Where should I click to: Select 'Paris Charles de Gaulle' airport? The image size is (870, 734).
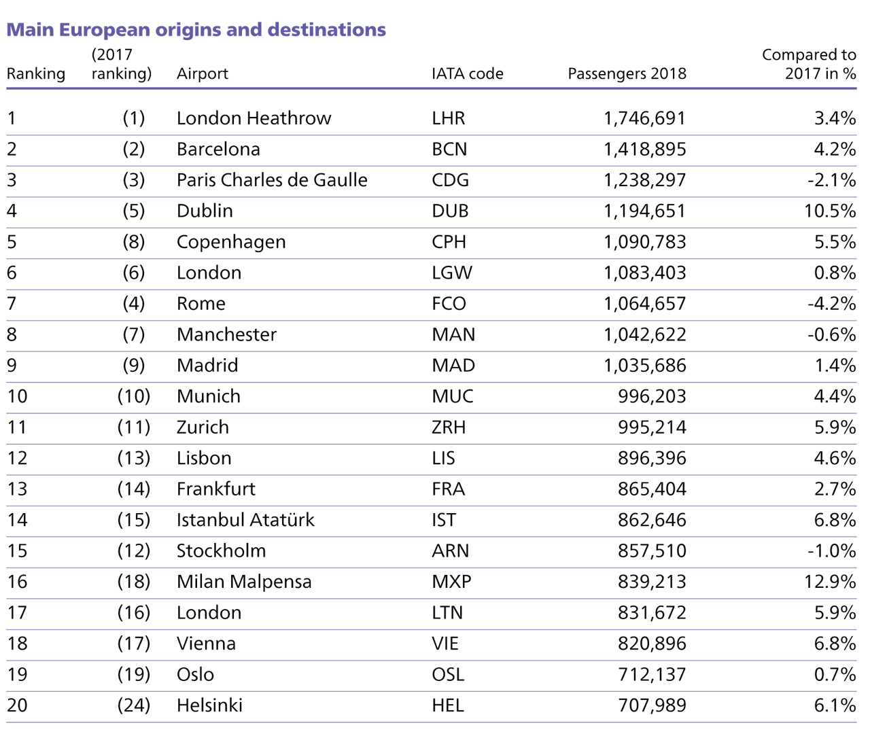coord(272,180)
